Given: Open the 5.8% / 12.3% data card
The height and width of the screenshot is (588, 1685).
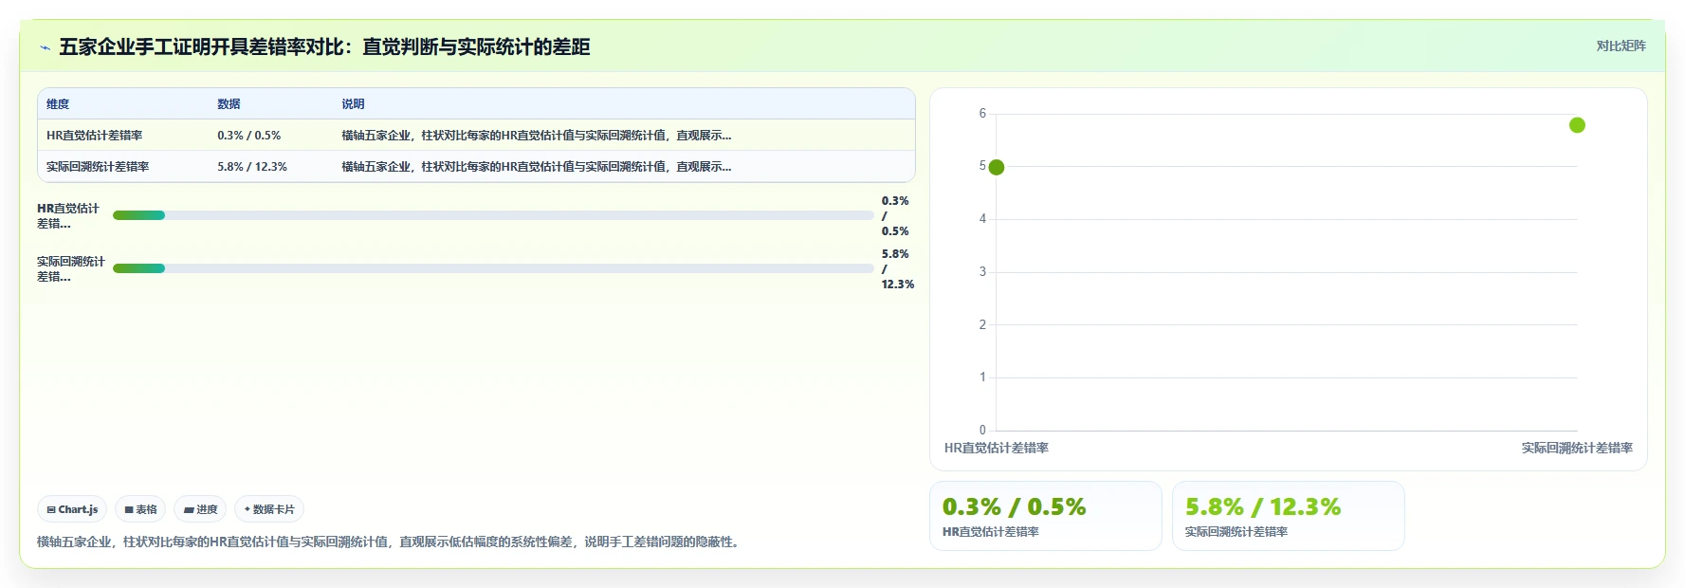Looking at the screenshot, I should coord(1289,516).
